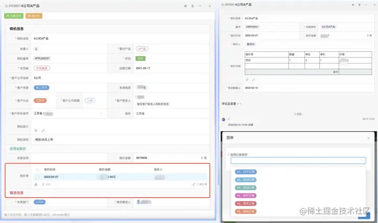Select the purple 04 order type option

point(246,196)
